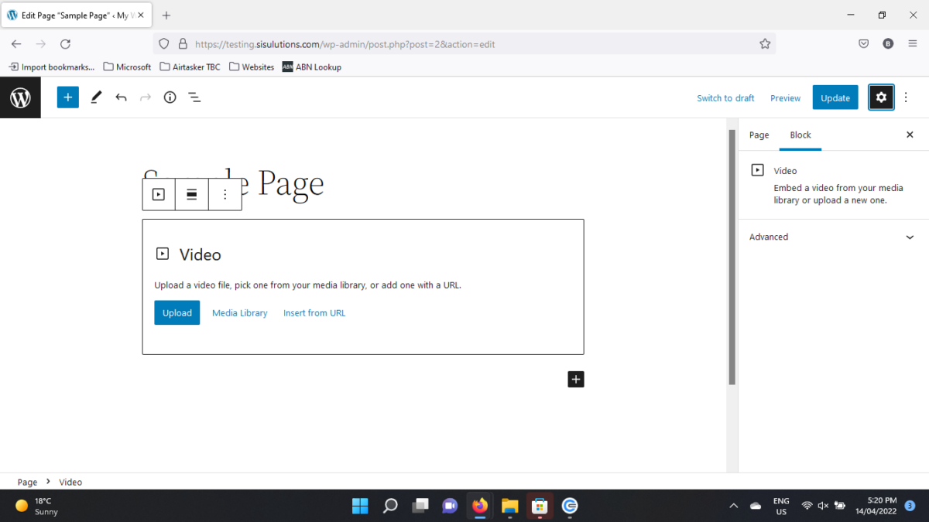The width and height of the screenshot is (929, 522).
Task: Click the Update button
Action: pyautogui.click(x=835, y=97)
